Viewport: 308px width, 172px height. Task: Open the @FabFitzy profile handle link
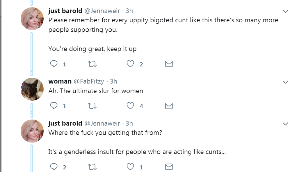90,82
